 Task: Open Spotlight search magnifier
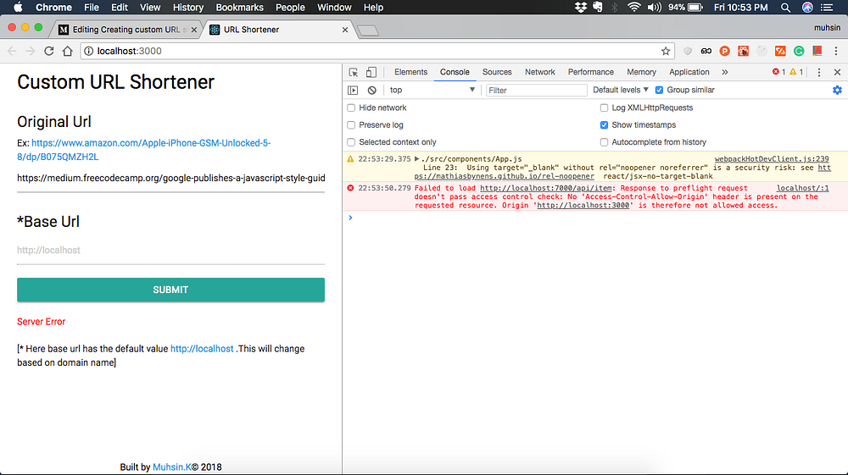click(x=785, y=7)
